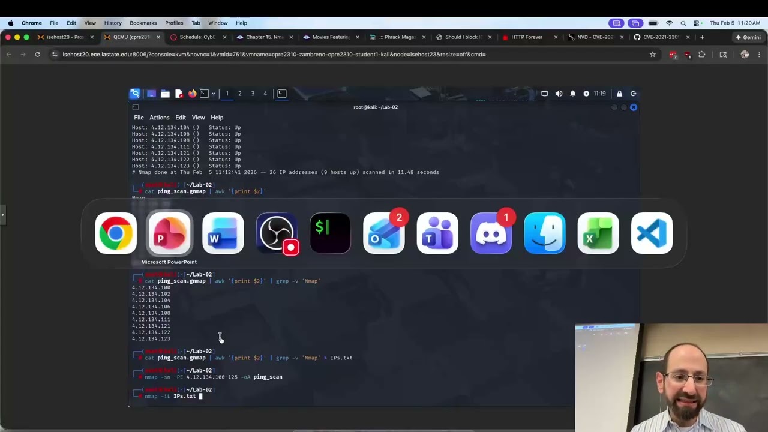The image size is (768, 432).
Task: Bookmark this page with star icon
Action: [x=653, y=55]
